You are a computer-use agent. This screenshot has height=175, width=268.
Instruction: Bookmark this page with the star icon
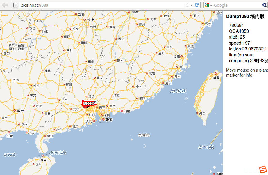tap(187, 5)
